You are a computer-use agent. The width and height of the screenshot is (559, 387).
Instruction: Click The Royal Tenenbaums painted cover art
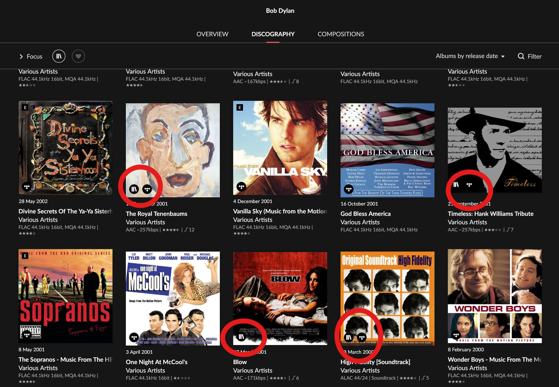tap(173, 150)
